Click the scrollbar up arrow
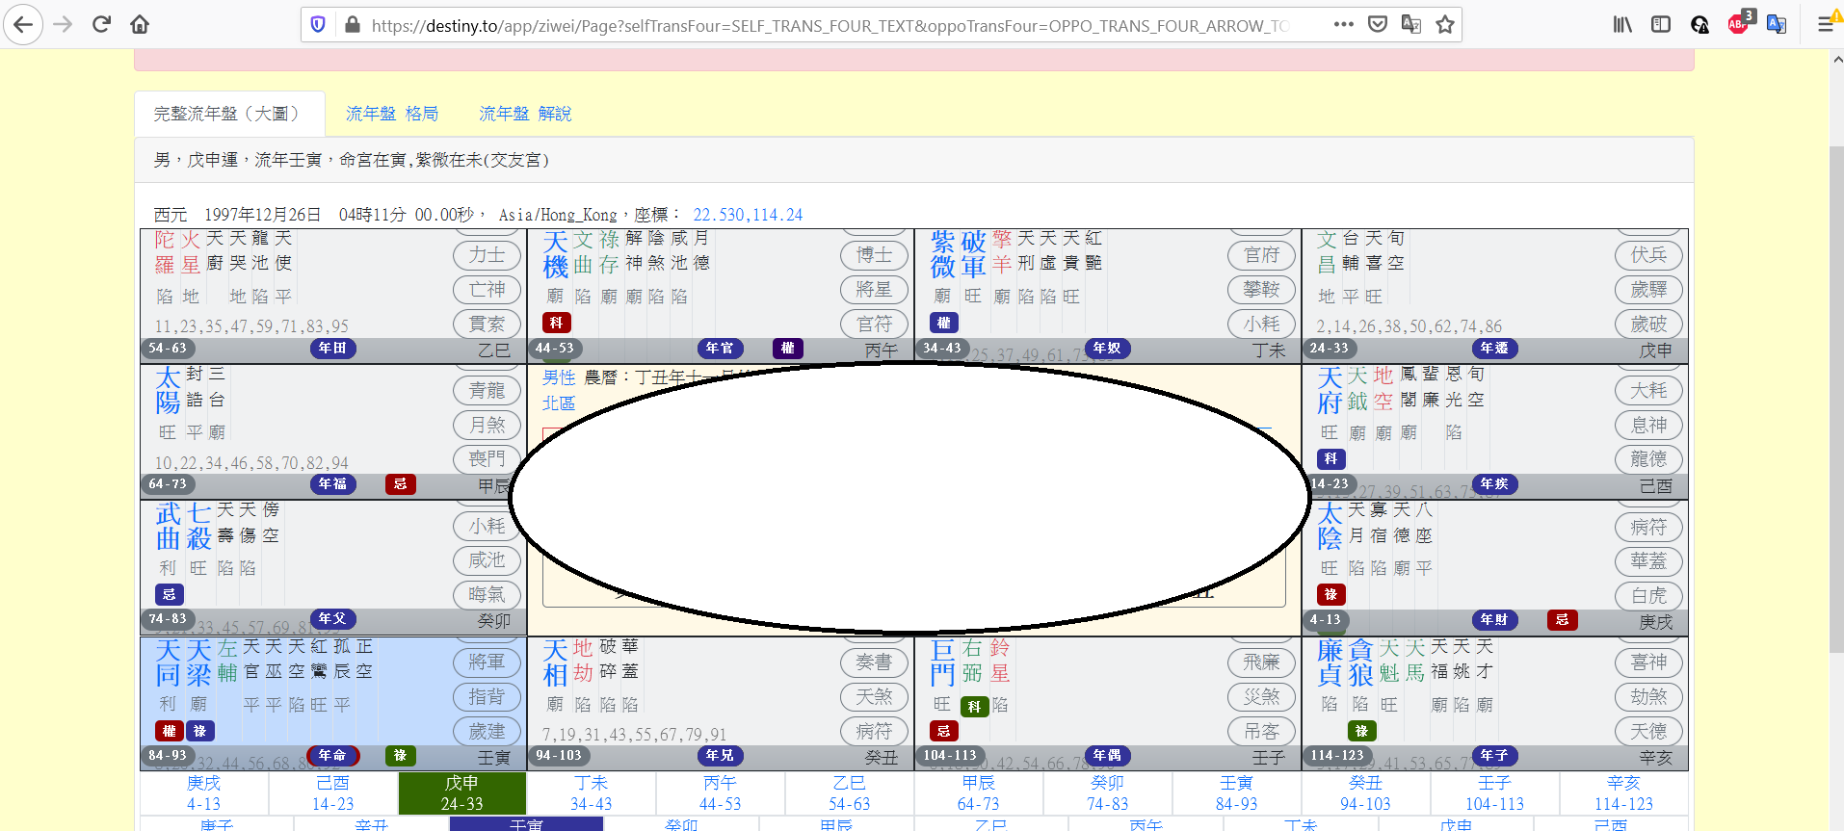The image size is (1844, 831). click(x=1836, y=60)
